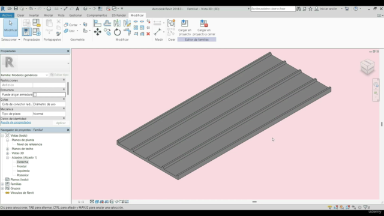384x216 pixels.
Task: Open the type selector dropdown arrow in Propiedades
Action: (x=68, y=64)
